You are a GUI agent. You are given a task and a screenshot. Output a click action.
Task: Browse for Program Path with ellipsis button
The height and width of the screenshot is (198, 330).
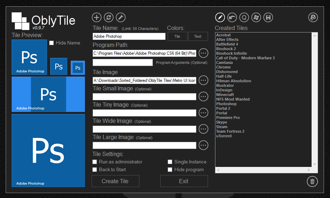pos(203,53)
